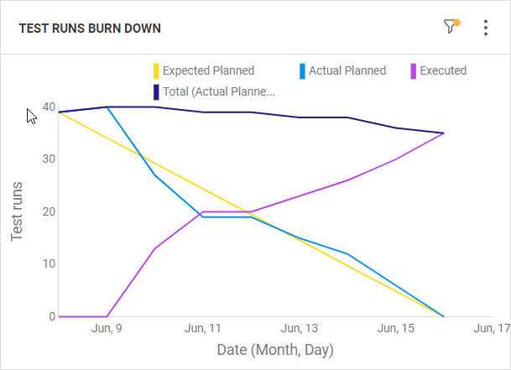
Task: Click the yellow Expected Planned legend swatch
Action: (x=155, y=70)
